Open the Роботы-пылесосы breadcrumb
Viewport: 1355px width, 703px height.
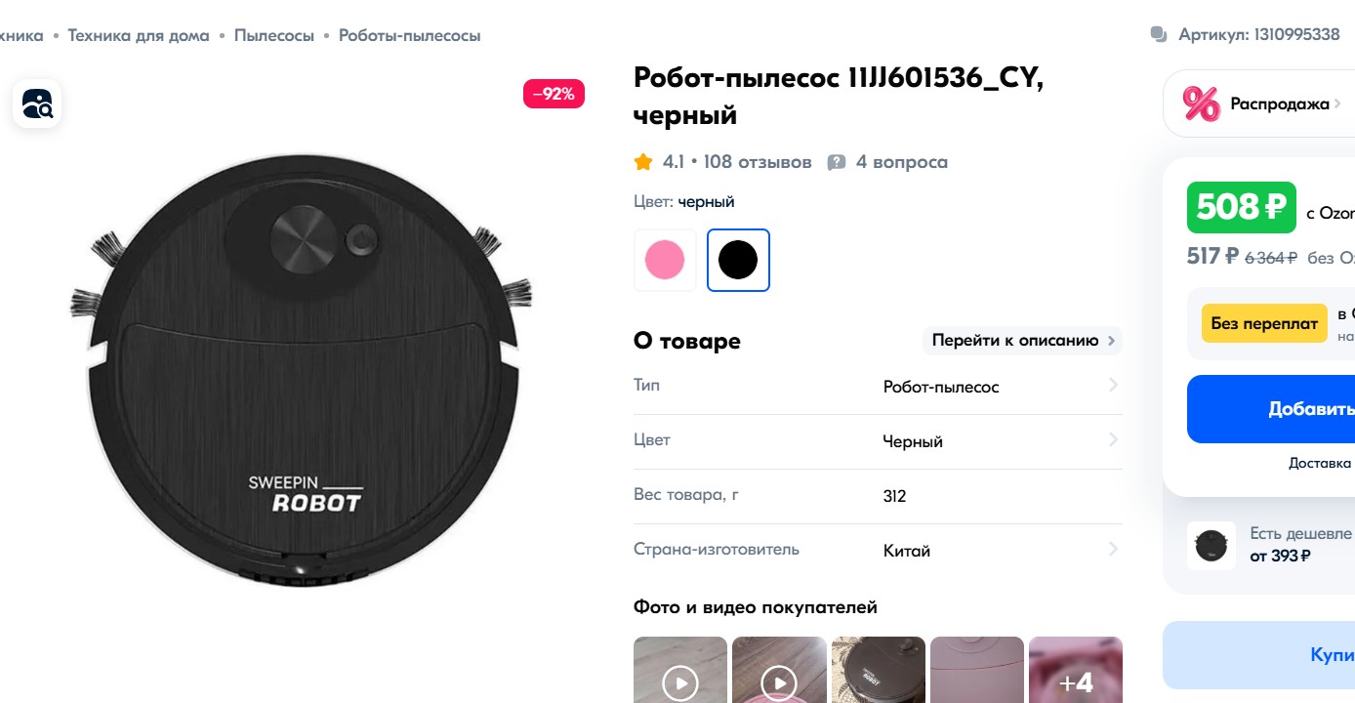click(410, 35)
